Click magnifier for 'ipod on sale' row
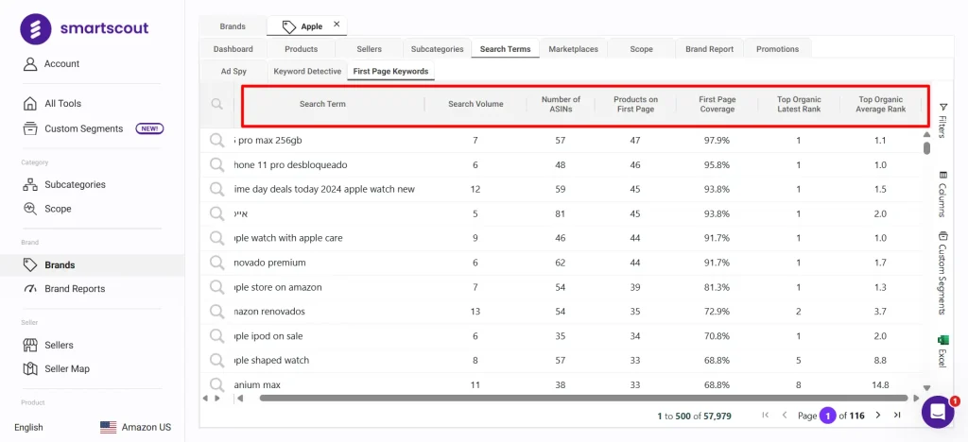 click(x=216, y=336)
